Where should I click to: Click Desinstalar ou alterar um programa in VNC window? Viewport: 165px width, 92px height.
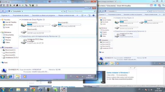point(44,15)
